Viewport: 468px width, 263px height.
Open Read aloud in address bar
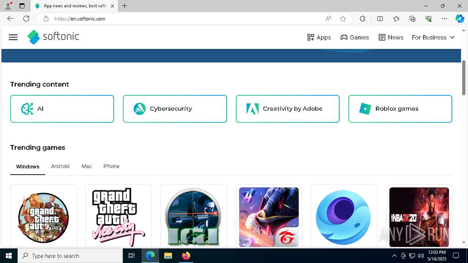coord(328,19)
